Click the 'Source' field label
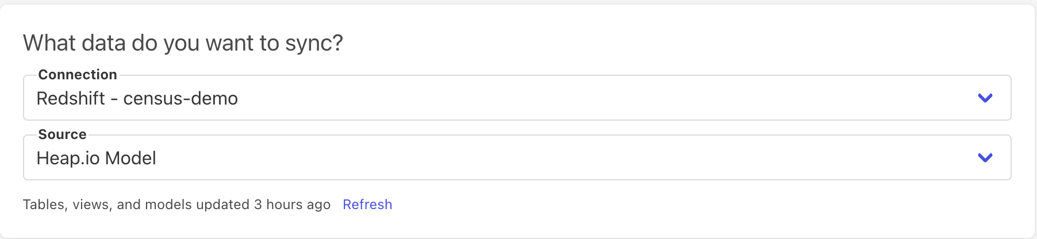The width and height of the screenshot is (1037, 239). click(62, 134)
